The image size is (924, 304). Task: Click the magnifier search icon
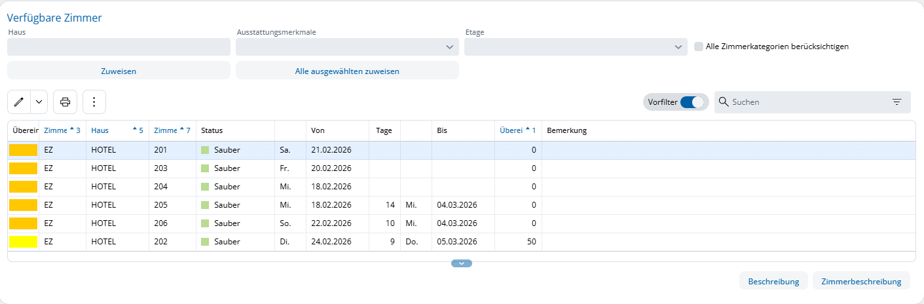pos(724,102)
